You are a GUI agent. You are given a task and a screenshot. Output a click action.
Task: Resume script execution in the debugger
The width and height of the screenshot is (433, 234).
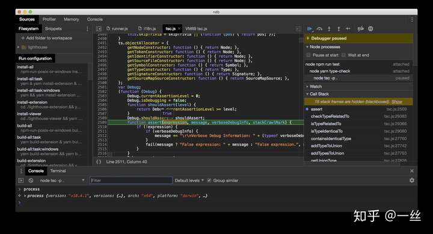310,28
